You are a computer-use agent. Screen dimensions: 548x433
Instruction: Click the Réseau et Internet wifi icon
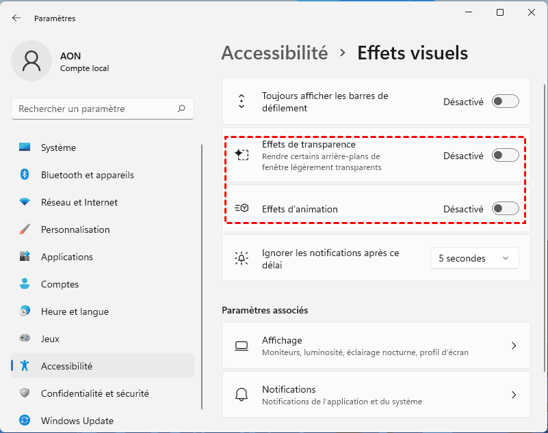(x=25, y=202)
